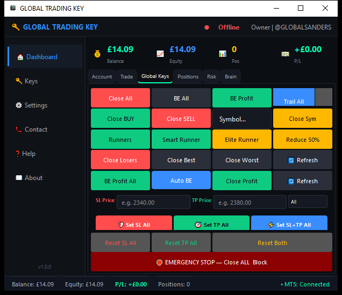The width and height of the screenshot is (342, 295).
Task: Click the red Offline status dot
Action: pos(206,27)
